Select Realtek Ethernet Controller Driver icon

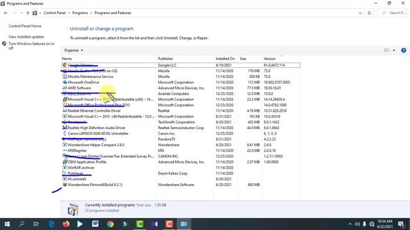(x=65, y=111)
